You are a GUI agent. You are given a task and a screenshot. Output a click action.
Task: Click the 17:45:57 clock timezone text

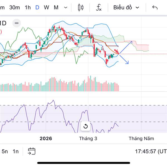[151, 151]
